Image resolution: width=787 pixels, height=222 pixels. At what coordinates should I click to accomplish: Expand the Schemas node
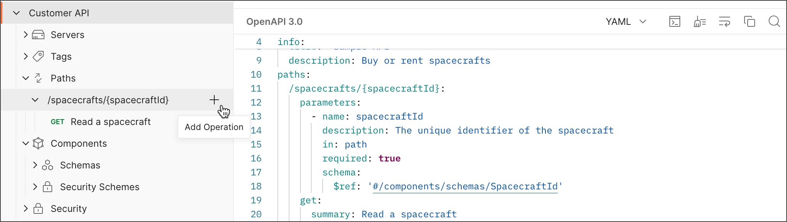(35, 165)
